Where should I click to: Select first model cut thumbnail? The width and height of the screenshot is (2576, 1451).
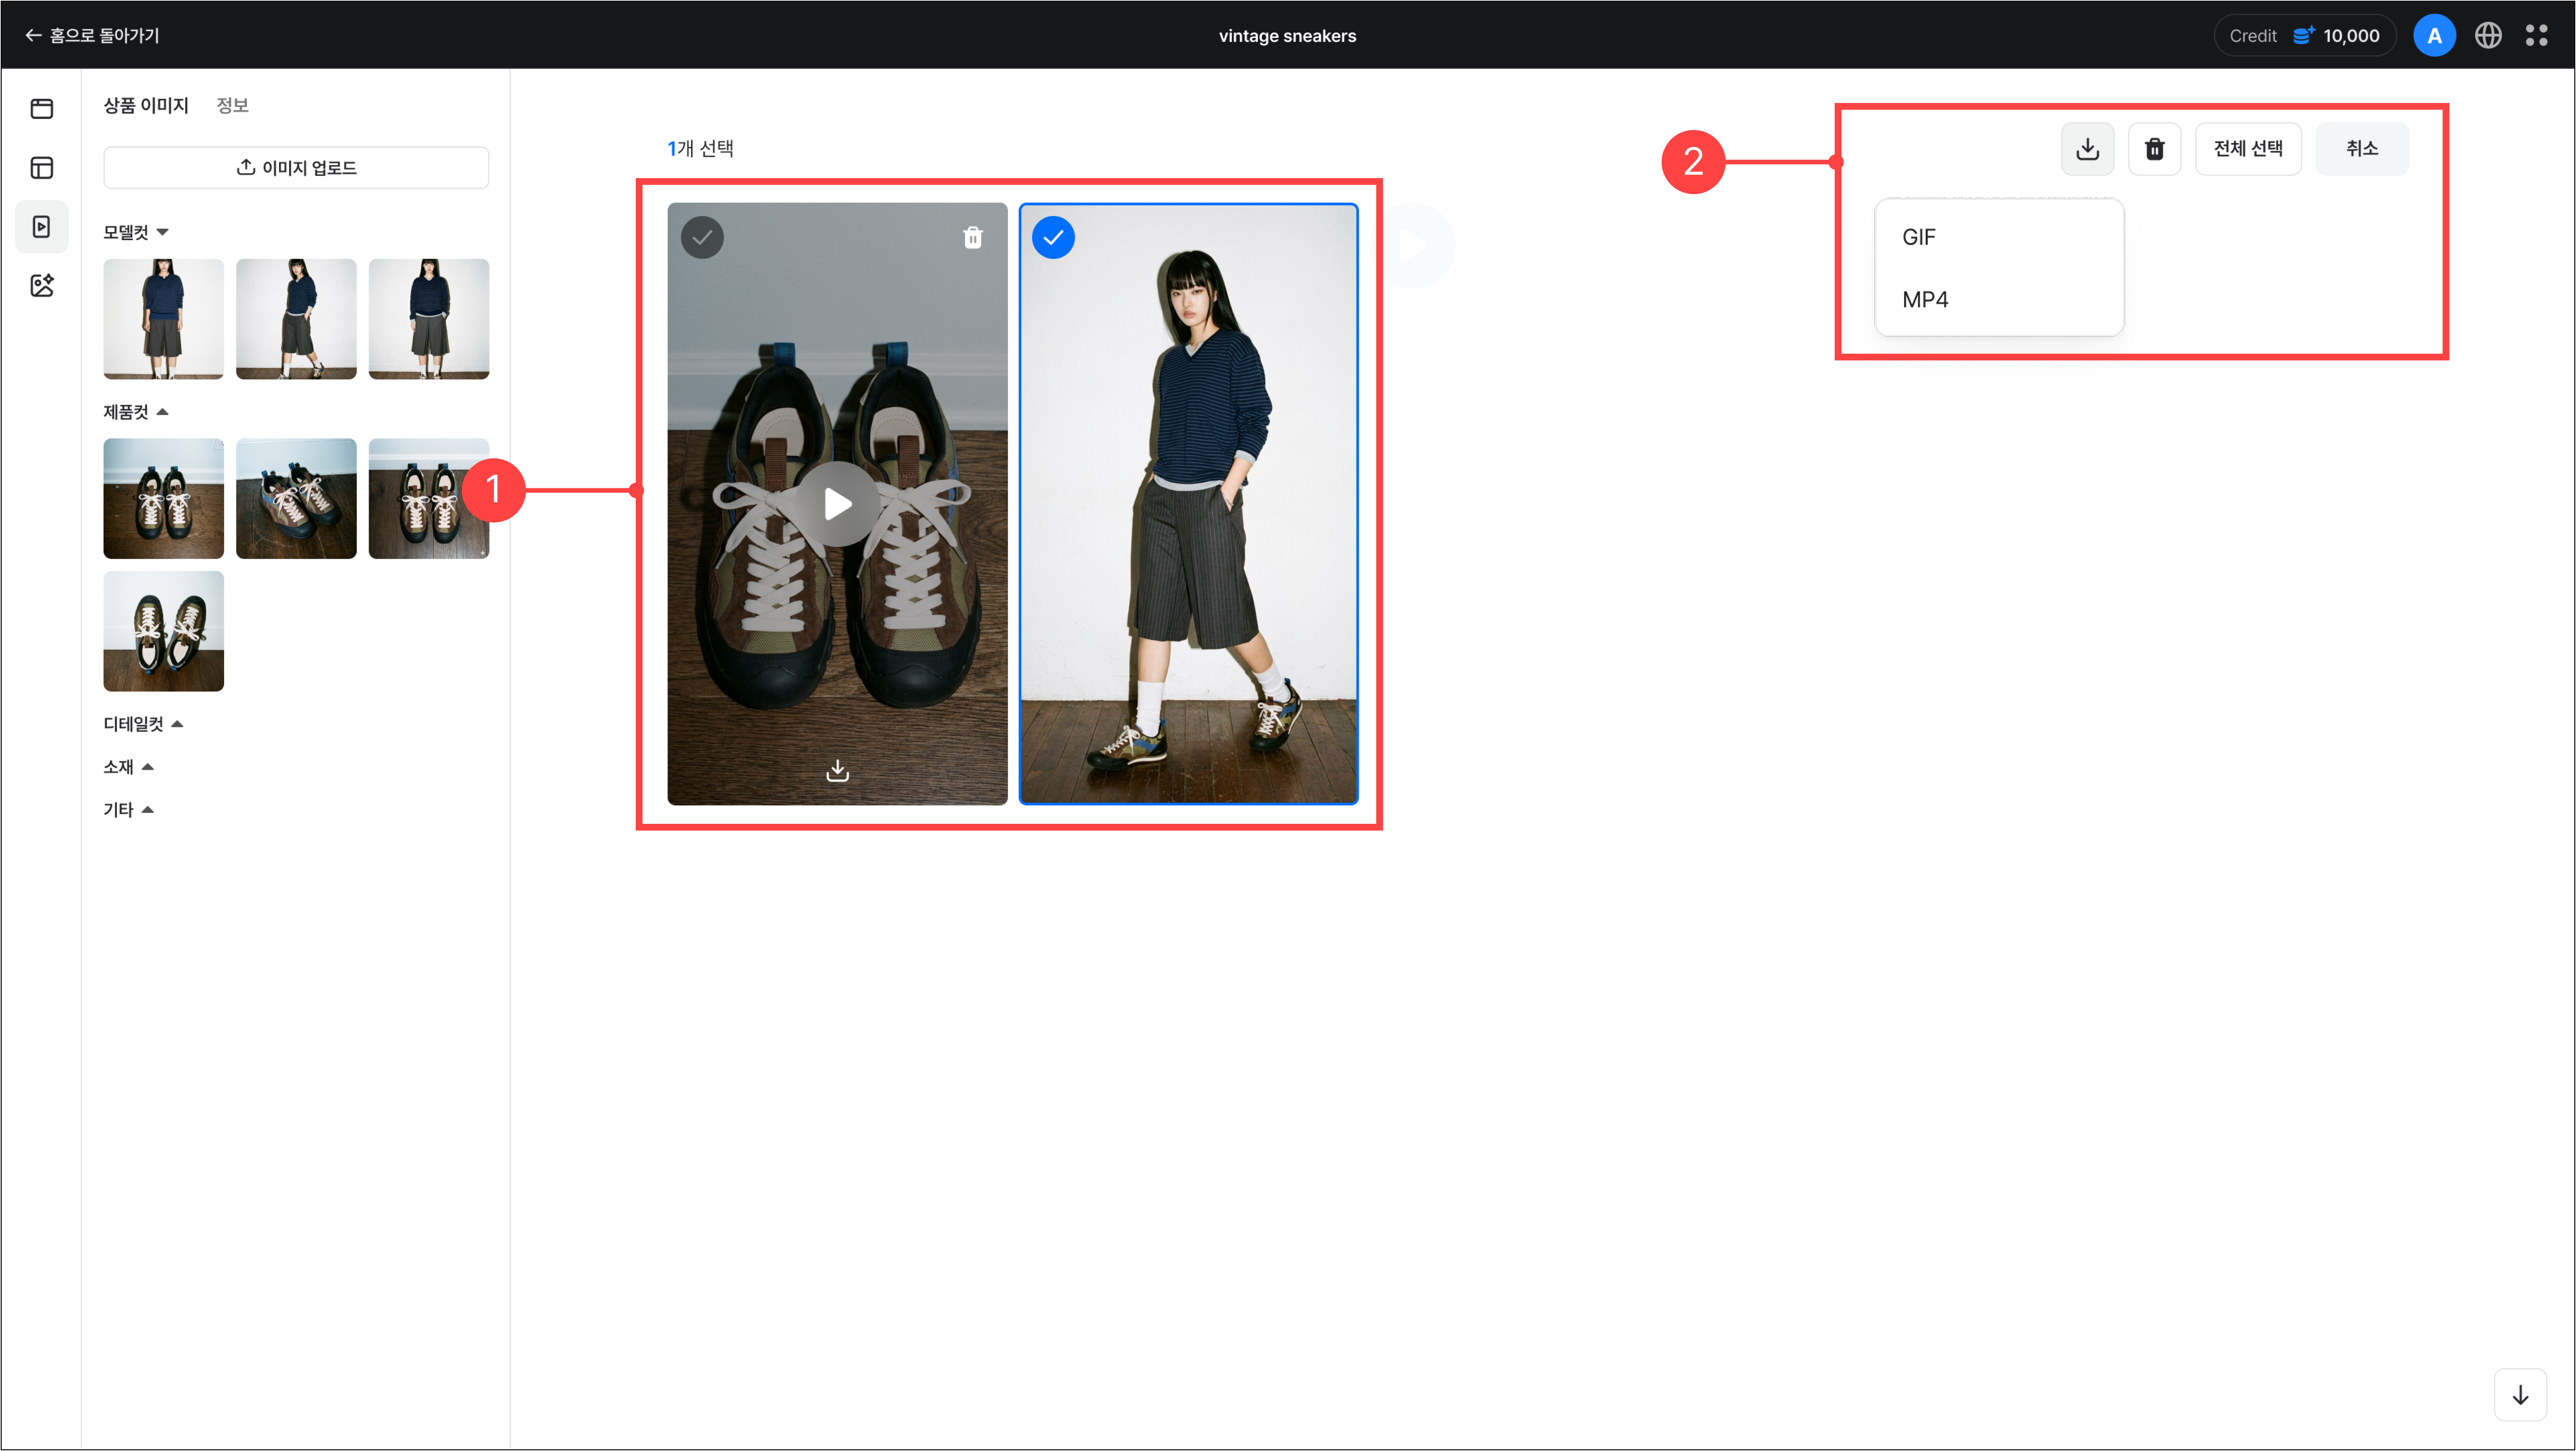coord(164,319)
